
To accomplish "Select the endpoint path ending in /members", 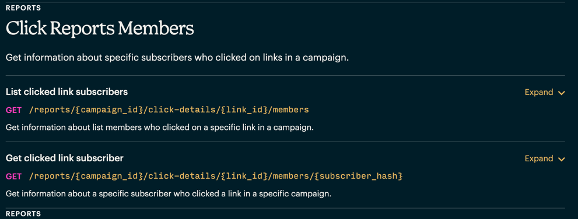I will 169,110.
